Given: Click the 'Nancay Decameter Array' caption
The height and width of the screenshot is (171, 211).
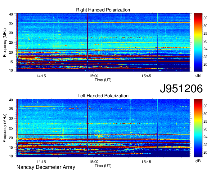Looking at the screenshot, I should tap(46, 167).
